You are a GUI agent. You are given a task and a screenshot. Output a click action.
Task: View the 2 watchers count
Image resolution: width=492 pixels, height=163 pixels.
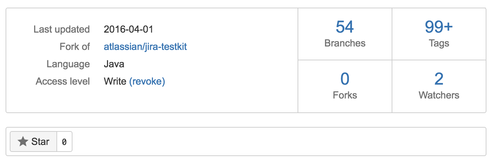point(439,79)
